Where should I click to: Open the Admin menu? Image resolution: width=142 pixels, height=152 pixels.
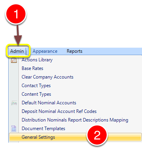coord(17,51)
